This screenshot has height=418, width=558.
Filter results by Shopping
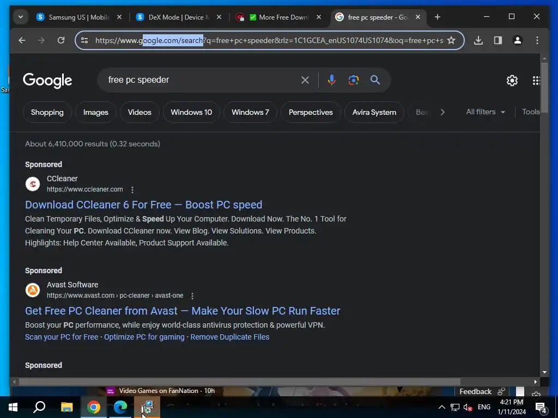pyautogui.click(x=47, y=112)
